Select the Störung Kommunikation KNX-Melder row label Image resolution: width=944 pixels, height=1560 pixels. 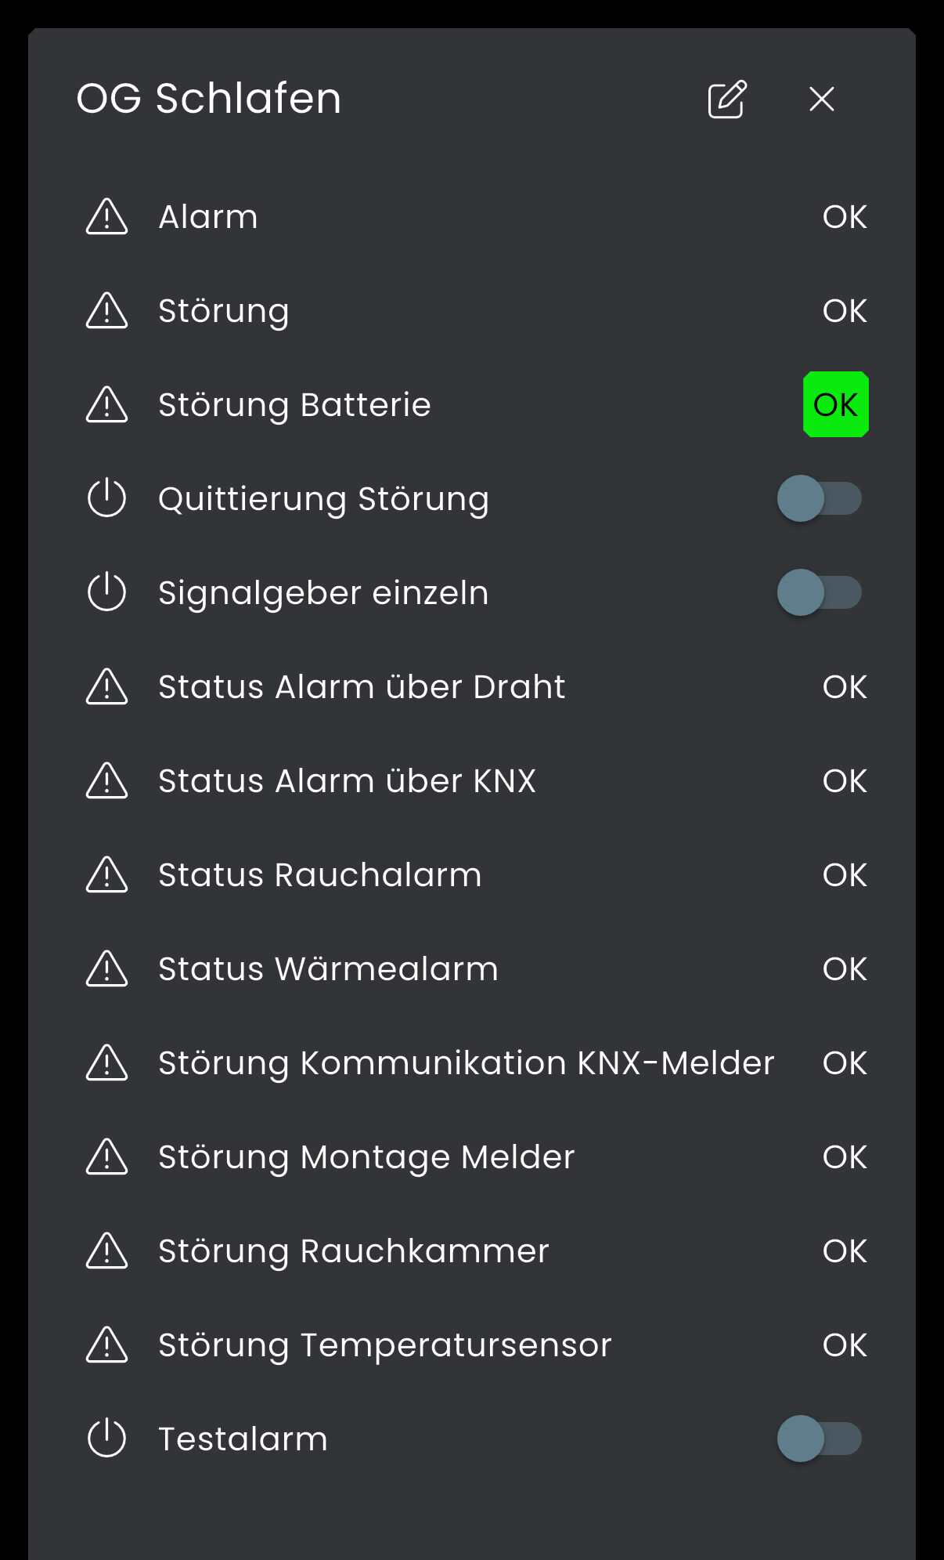coord(466,1063)
